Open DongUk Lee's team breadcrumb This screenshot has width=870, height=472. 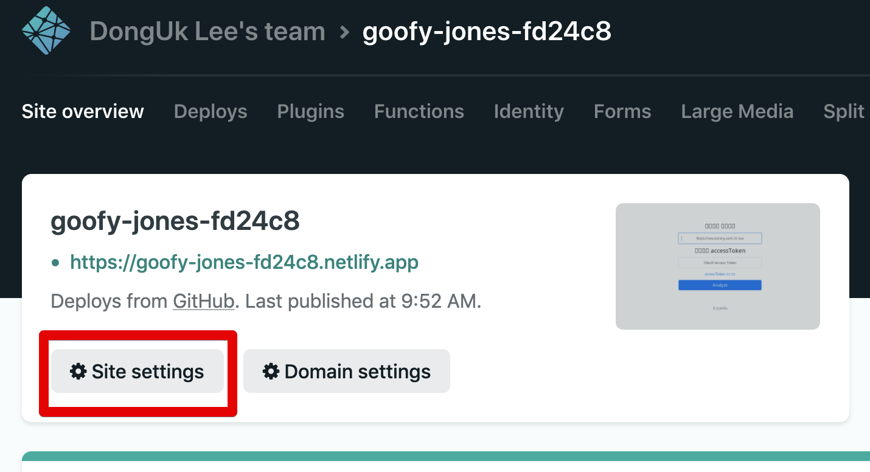coord(207,31)
